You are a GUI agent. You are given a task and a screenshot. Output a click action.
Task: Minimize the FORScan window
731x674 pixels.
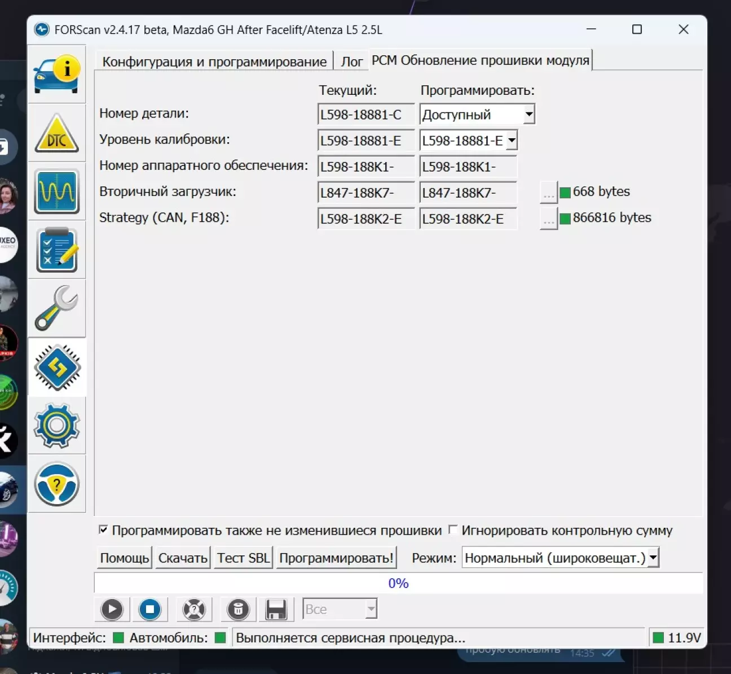(591, 29)
